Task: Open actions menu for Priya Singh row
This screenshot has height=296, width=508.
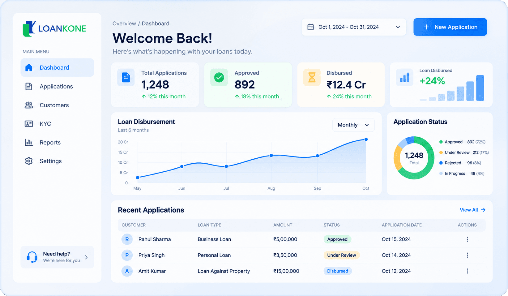Action: [467, 255]
